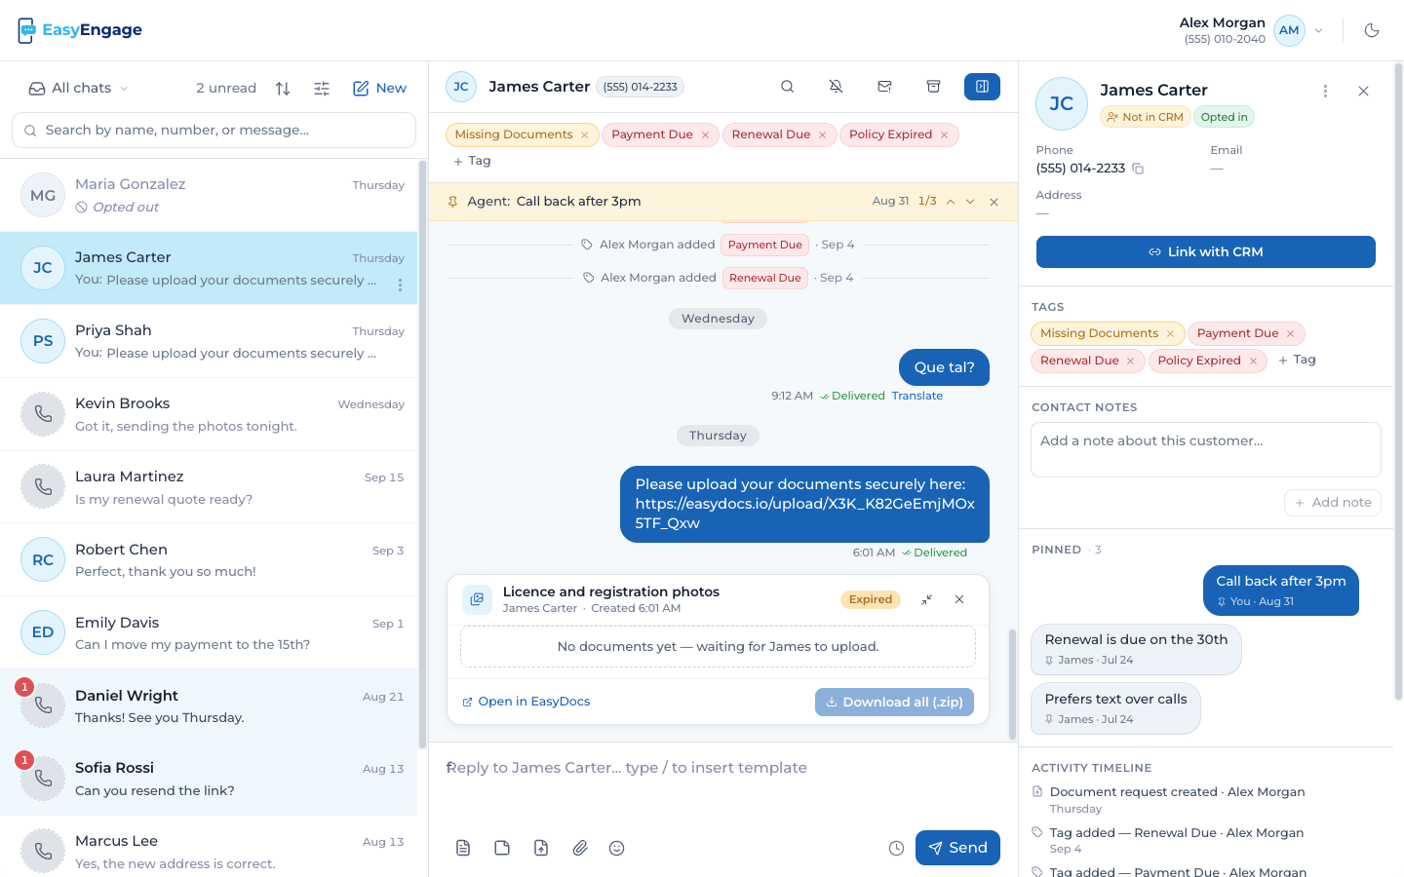The height and width of the screenshot is (877, 1404).
Task: Select Priya Shah chat in list
Action: [x=209, y=341]
